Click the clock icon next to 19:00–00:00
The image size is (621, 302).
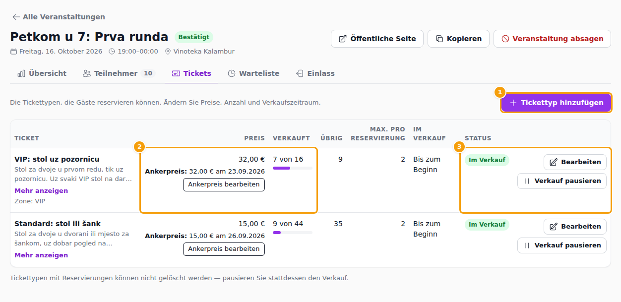click(112, 52)
